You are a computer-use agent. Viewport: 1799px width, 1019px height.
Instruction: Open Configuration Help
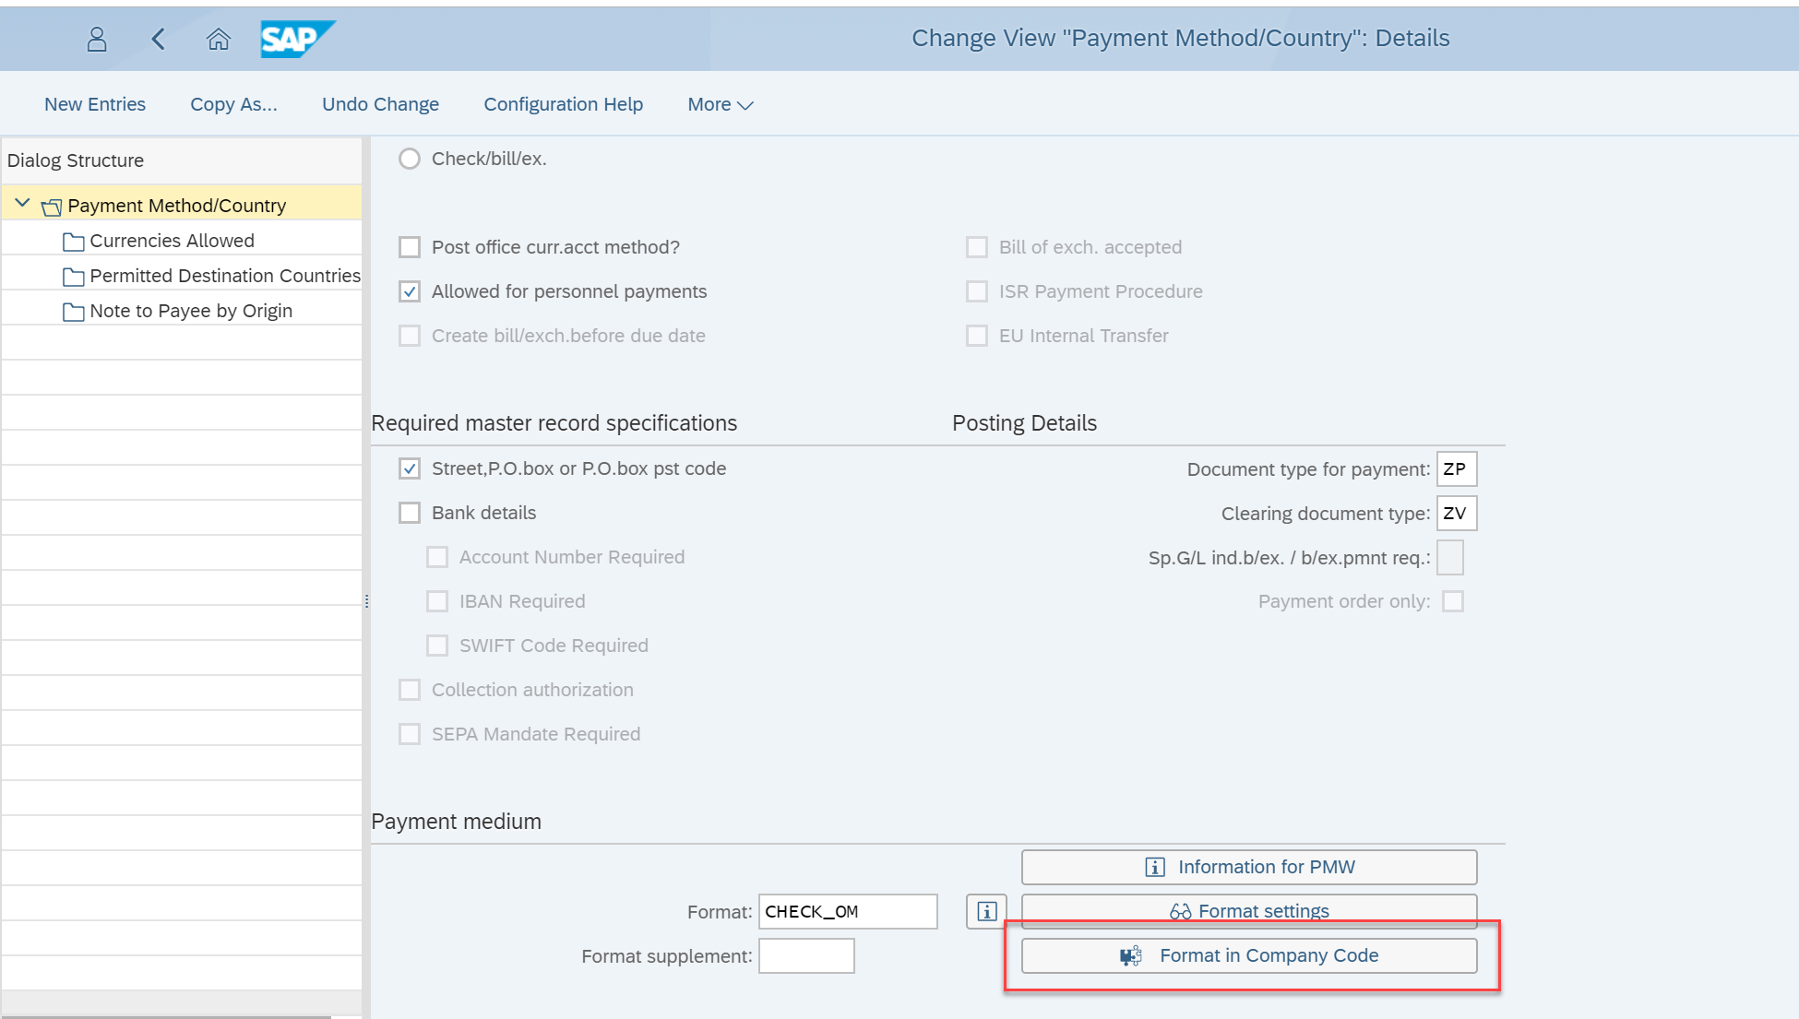point(564,104)
